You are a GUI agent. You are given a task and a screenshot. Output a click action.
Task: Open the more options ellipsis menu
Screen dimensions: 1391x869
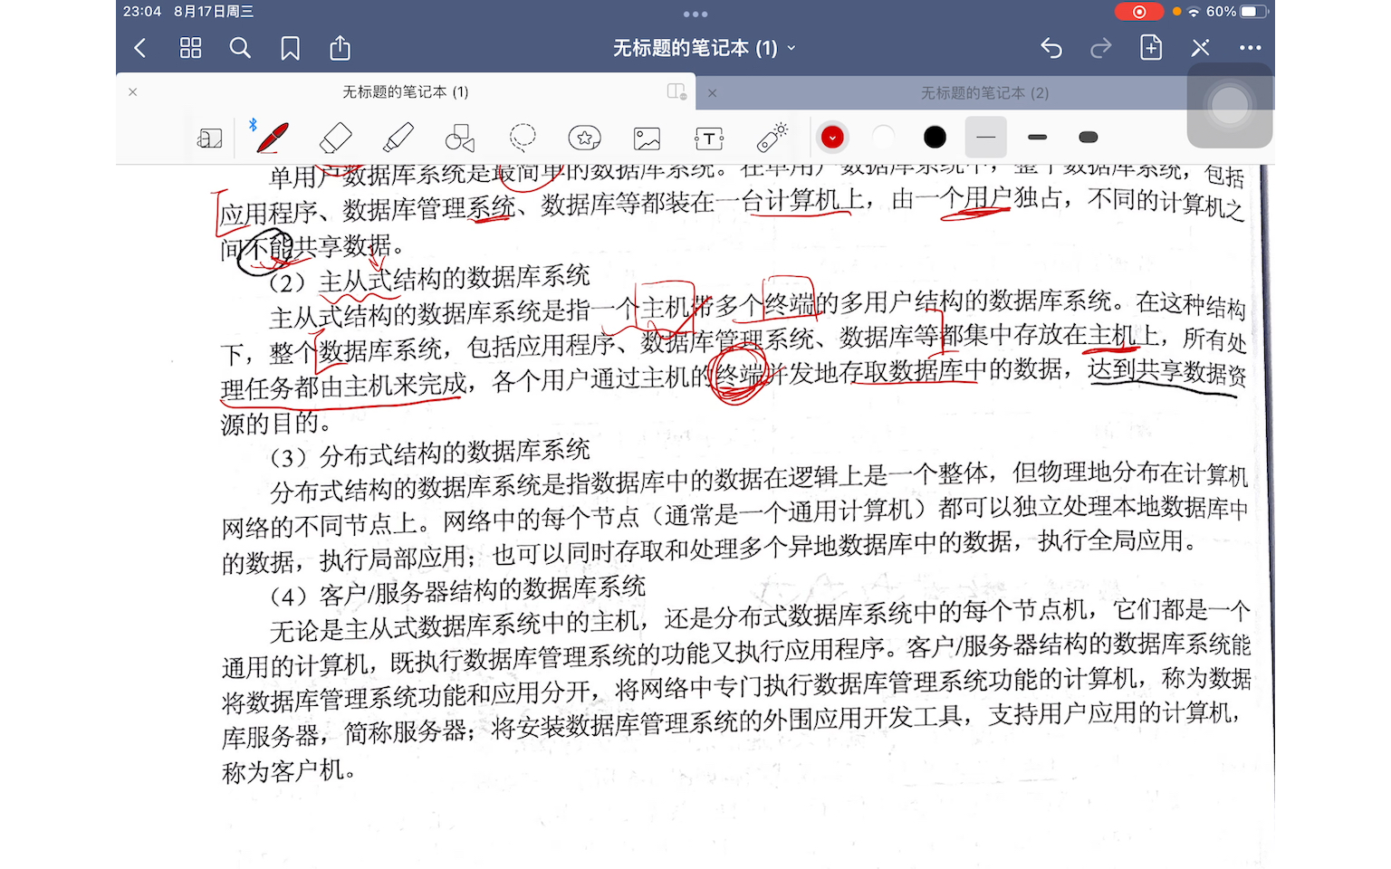click(1251, 48)
